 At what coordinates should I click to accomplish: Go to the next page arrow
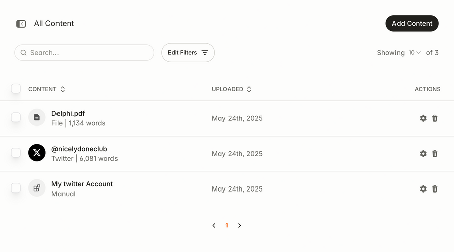(x=240, y=226)
